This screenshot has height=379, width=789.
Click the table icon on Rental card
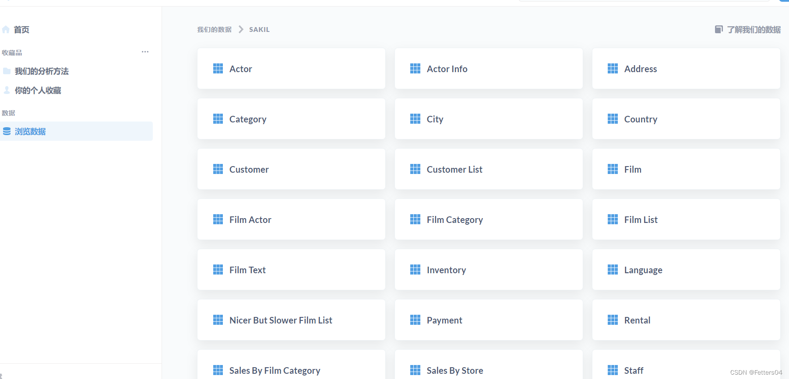pyautogui.click(x=613, y=320)
